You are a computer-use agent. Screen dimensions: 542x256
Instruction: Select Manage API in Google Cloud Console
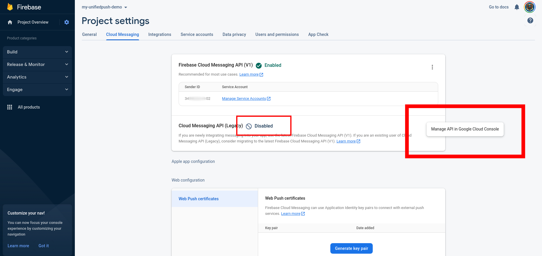click(x=465, y=129)
